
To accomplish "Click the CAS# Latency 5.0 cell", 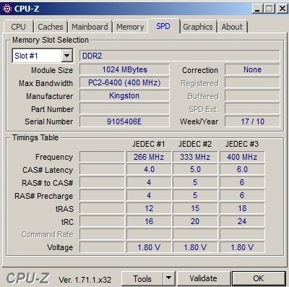I will click(195, 170).
